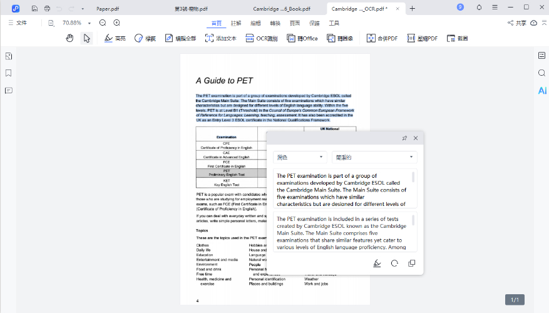Toggle the thumbnails panel in left sidebar
549x313 pixels.
pyautogui.click(x=9, y=56)
